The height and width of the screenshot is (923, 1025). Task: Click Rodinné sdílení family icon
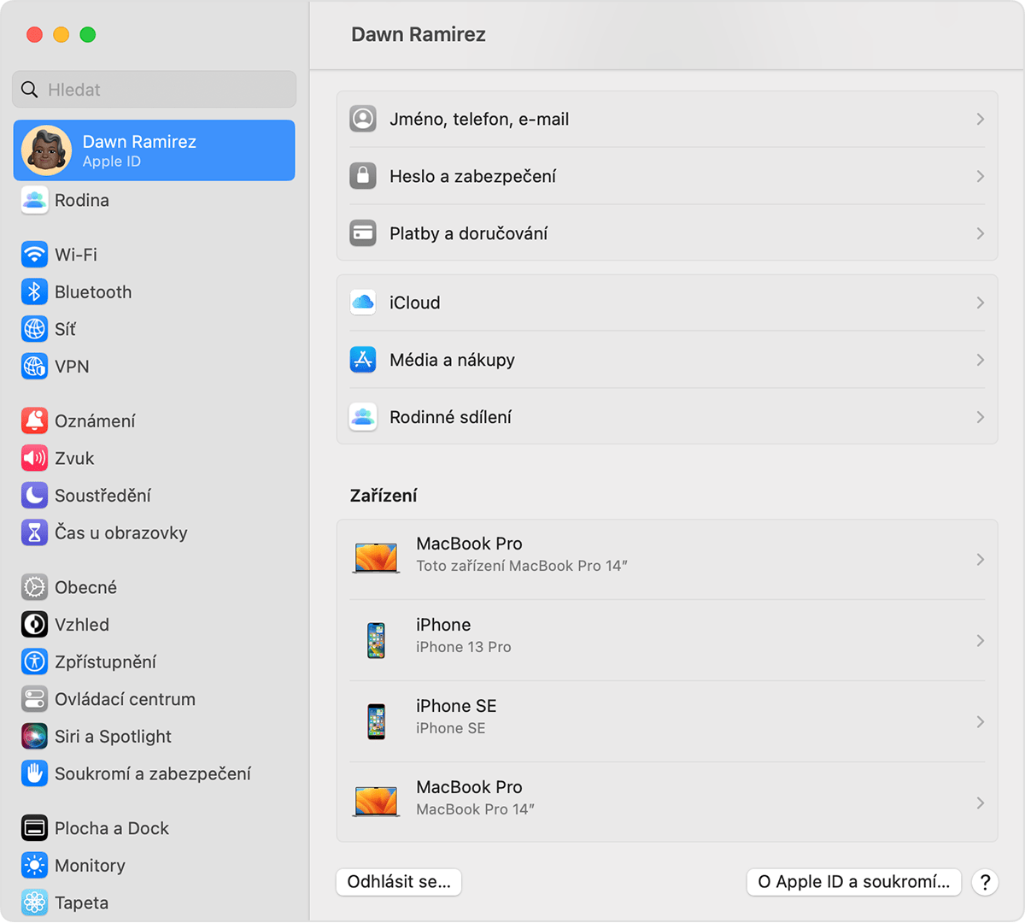click(363, 417)
